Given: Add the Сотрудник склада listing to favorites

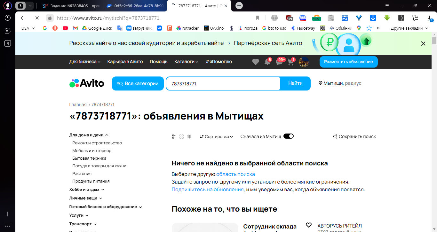Looking at the screenshot, I should point(308,225).
